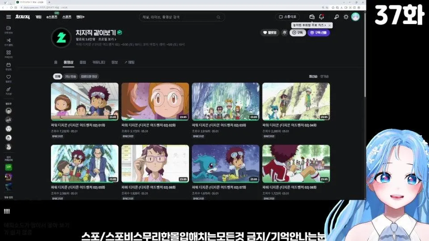
Task: Click the browser back arrow
Action: 3,8
